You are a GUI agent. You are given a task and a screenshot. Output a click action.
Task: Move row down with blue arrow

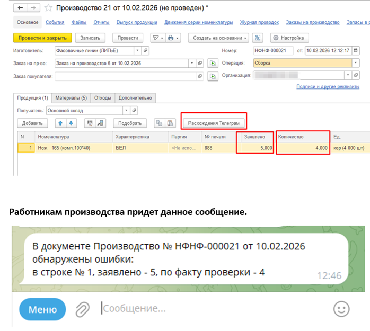pyautogui.click(x=71, y=123)
